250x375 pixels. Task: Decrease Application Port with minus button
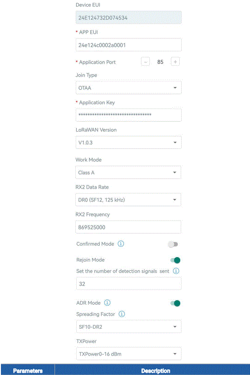145,62
